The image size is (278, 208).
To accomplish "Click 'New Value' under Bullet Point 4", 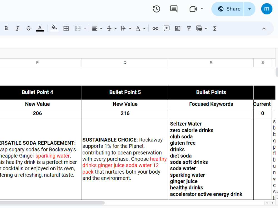I will (38, 104).
